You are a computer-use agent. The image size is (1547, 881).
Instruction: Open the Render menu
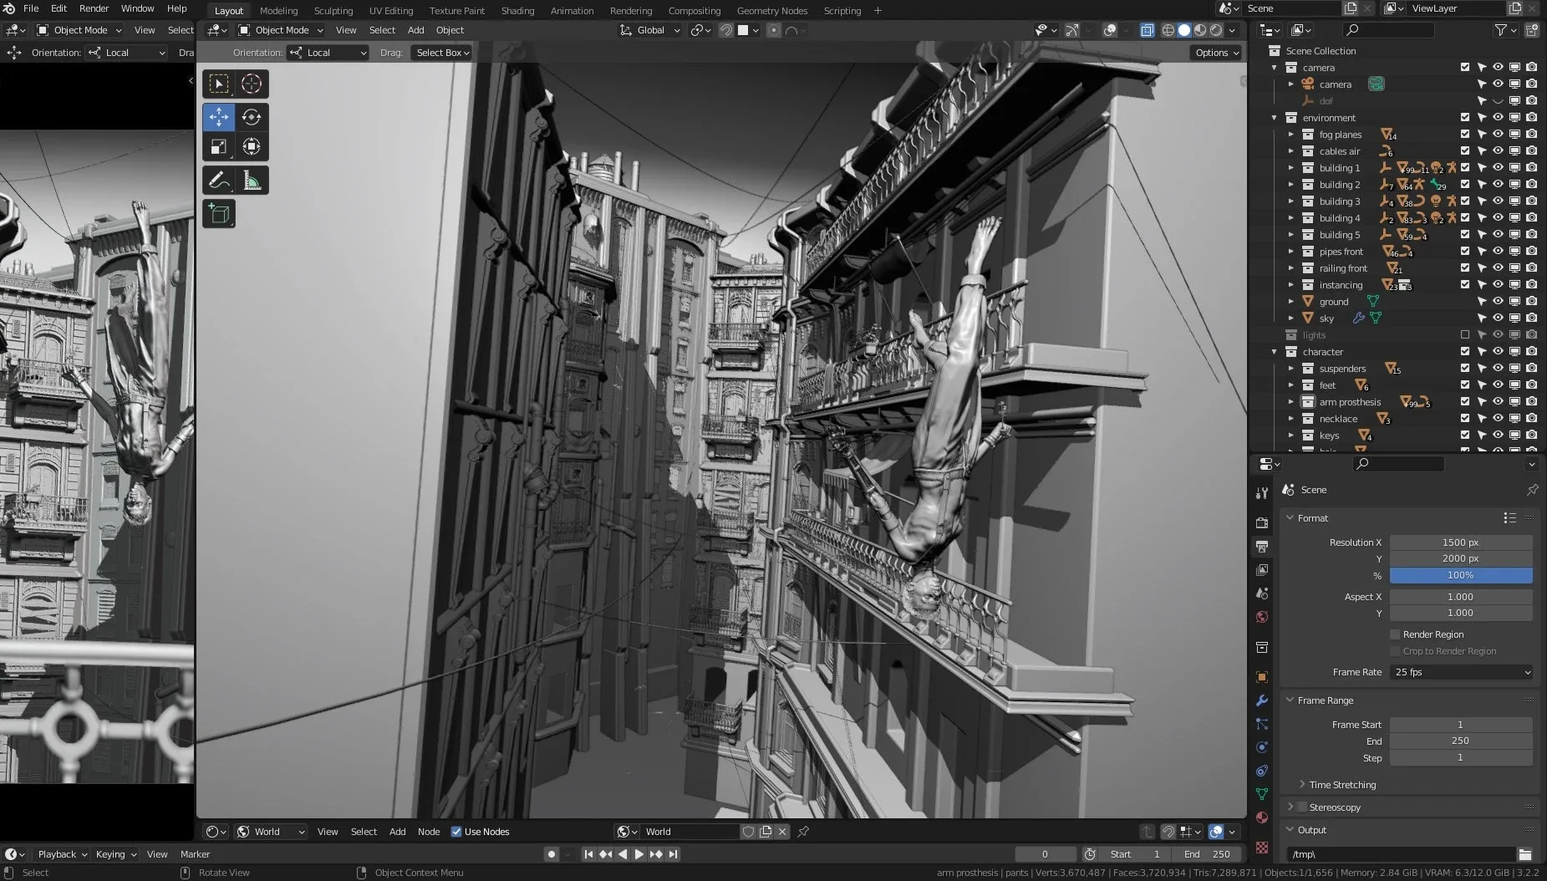(x=94, y=8)
